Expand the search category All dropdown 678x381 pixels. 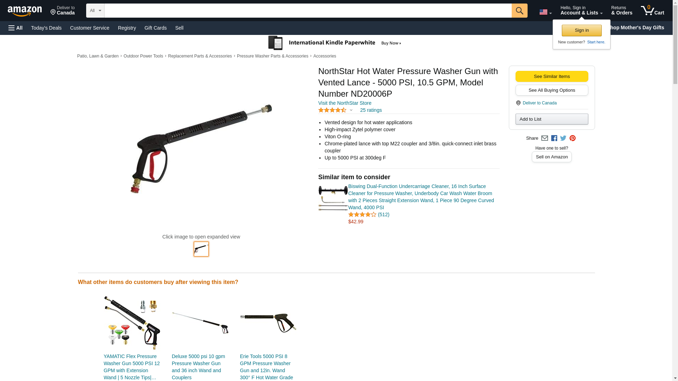tap(95, 11)
